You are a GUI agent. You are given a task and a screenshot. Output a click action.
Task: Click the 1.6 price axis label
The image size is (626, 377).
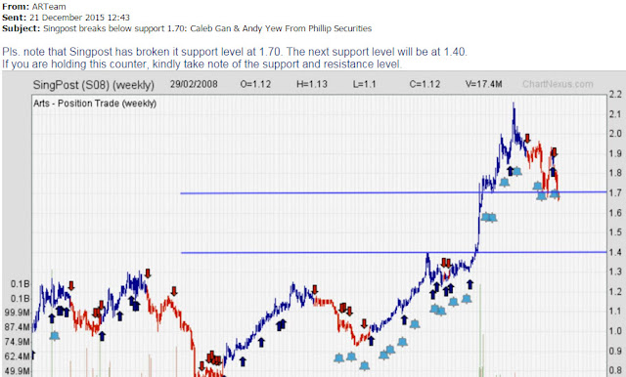(x=615, y=213)
